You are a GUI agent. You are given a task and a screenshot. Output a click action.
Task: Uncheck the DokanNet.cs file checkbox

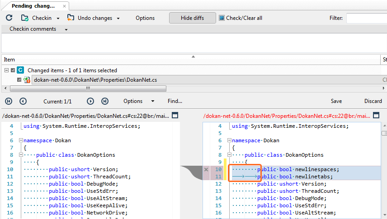[x=19, y=79]
